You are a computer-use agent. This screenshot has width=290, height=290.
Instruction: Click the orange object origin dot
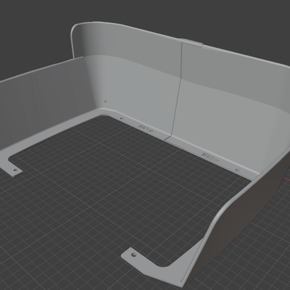pos(106,101)
